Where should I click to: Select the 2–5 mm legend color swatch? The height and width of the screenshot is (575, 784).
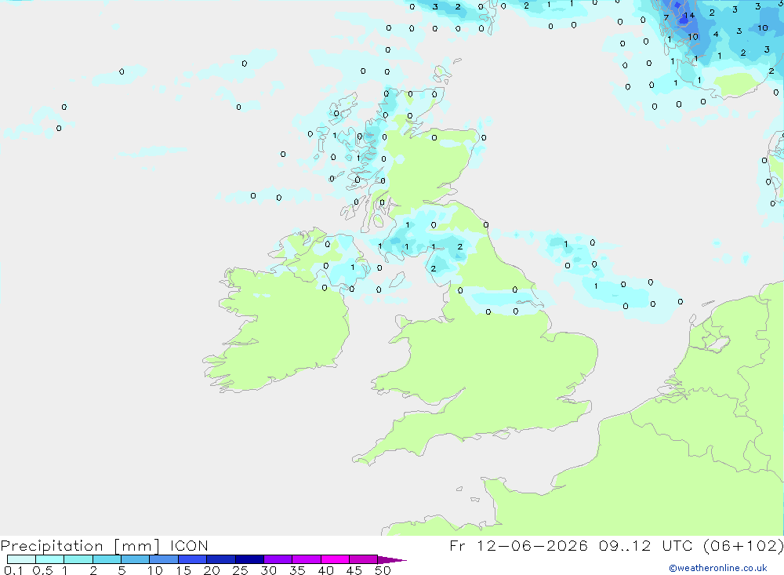point(107,559)
